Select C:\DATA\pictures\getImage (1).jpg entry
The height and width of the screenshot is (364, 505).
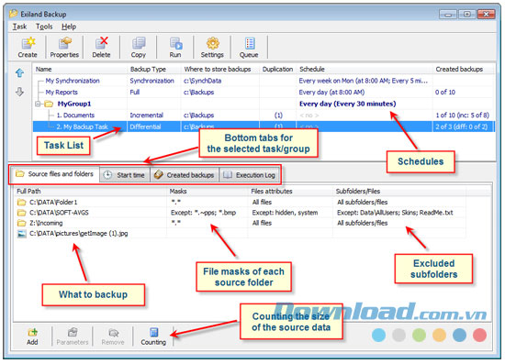click(79, 234)
